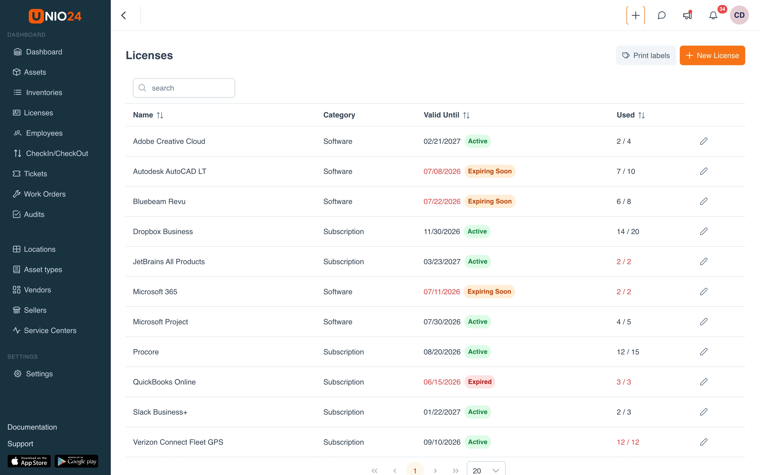Open Audits in sidebar
Image resolution: width=760 pixels, height=475 pixels.
(28, 214)
